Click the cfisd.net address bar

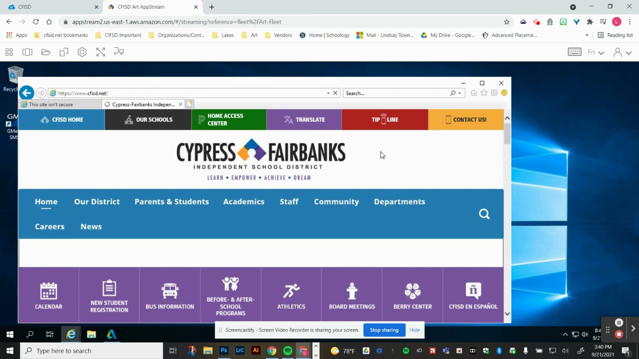click(x=187, y=93)
